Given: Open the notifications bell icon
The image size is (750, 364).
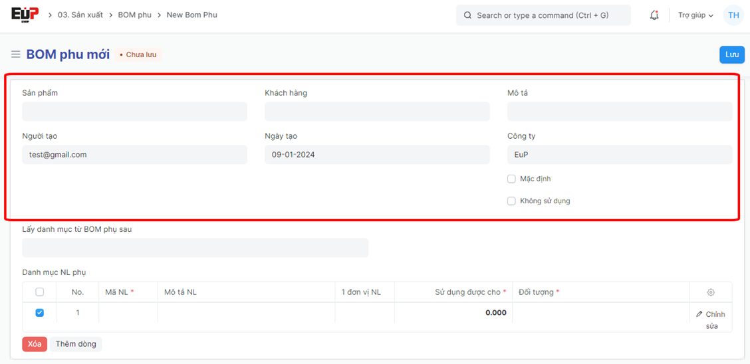Looking at the screenshot, I should tap(654, 15).
